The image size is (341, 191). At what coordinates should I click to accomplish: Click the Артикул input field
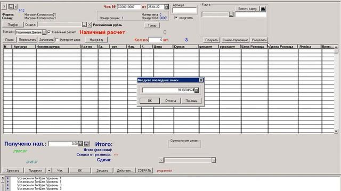(x=184, y=10)
